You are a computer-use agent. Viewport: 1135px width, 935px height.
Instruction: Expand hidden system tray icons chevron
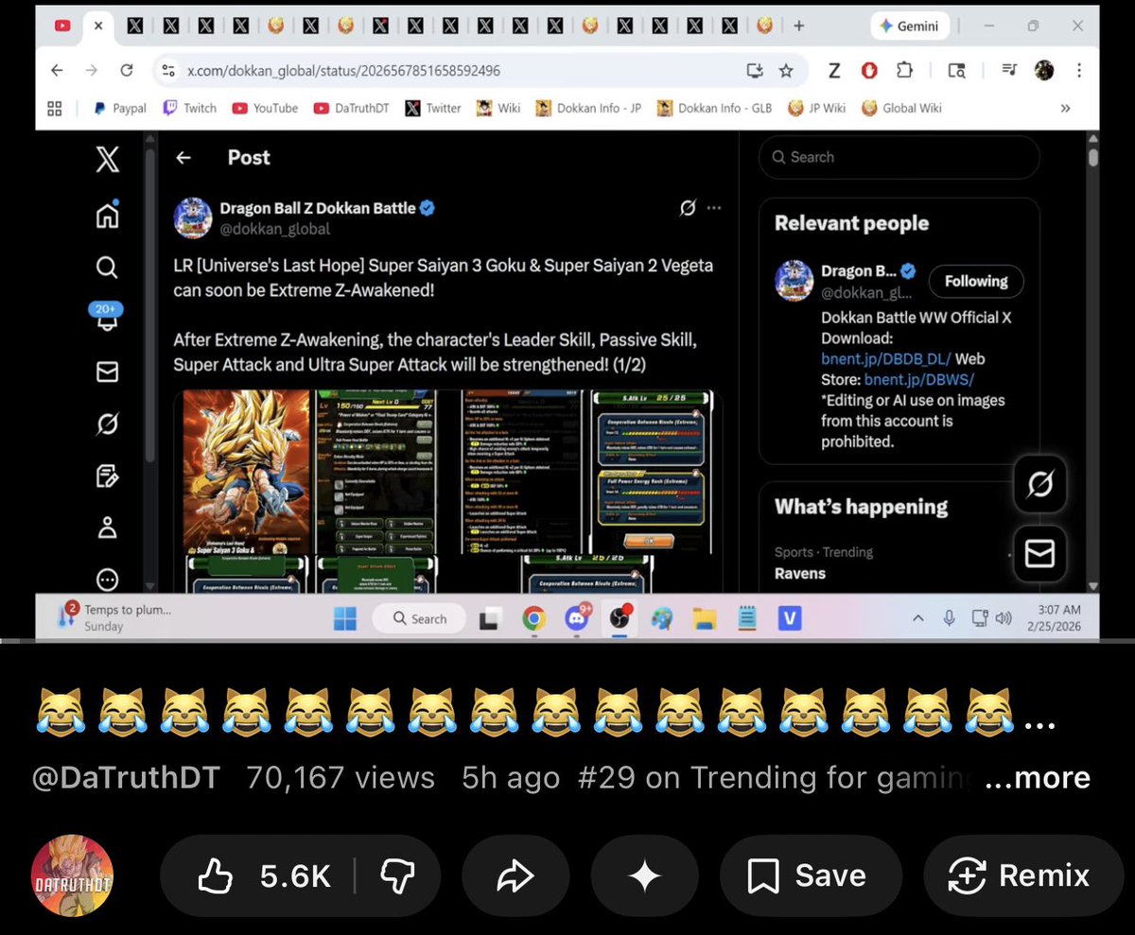click(917, 618)
